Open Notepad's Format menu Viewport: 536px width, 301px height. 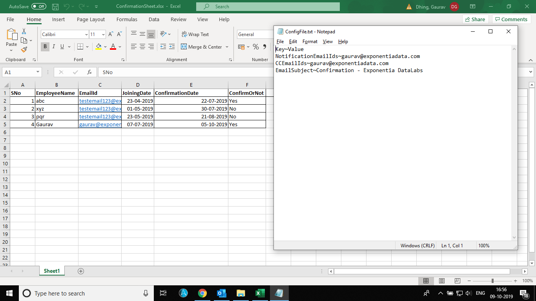coord(310,42)
